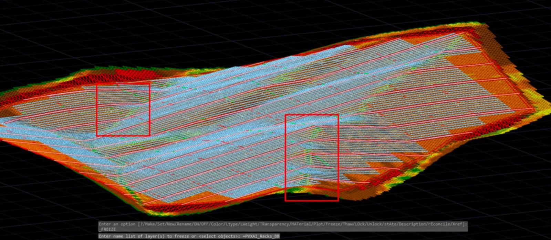Choose the LWeight option in command line
The width and height of the screenshot is (551, 240).
(249, 224)
